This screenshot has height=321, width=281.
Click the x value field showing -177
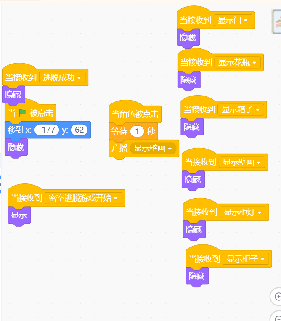click(47, 130)
